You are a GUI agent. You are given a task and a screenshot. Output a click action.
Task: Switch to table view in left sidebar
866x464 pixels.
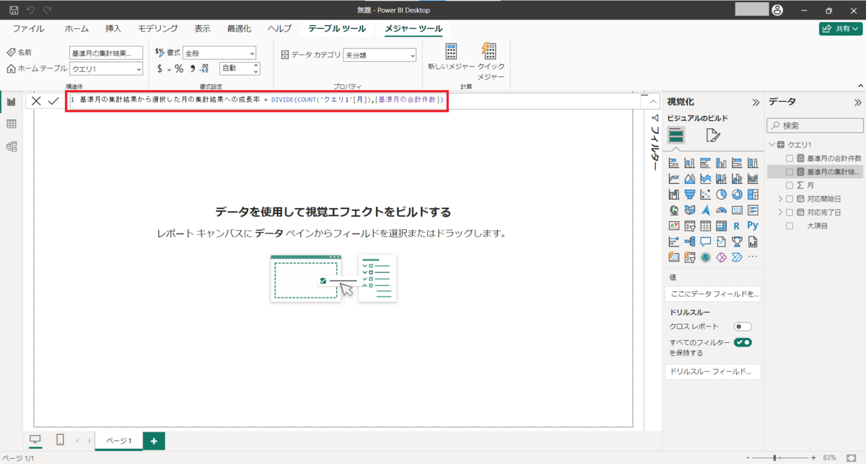pyautogui.click(x=12, y=124)
